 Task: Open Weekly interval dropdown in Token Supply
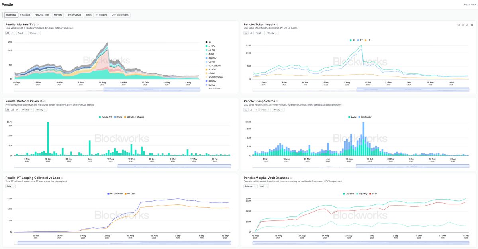(x=272, y=33)
